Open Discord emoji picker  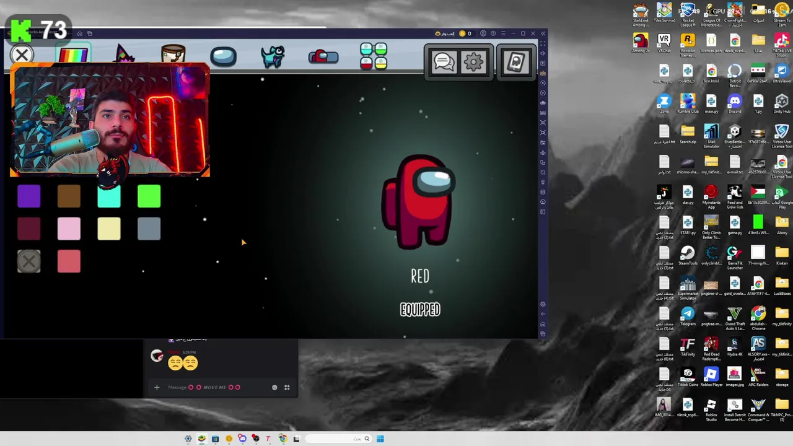click(x=274, y=387)
